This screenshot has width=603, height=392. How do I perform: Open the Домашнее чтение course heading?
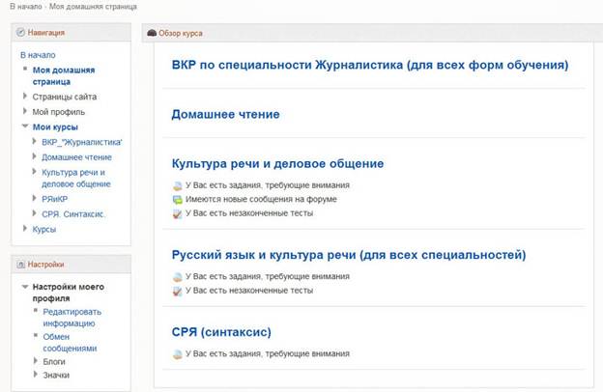click(x=225, y=115)
